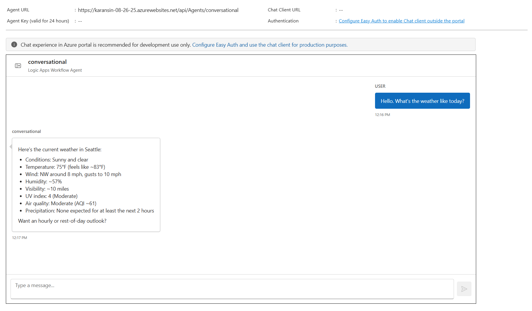
Task: Click the Authentication label
Action: 283,21
